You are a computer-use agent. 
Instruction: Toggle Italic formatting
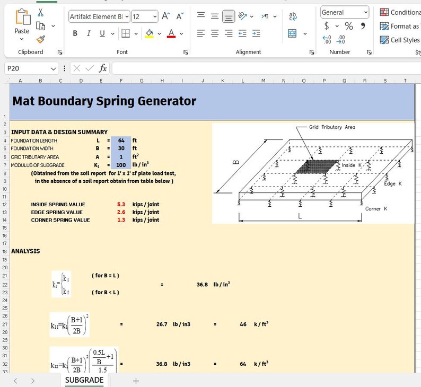[x=89, y=33]
